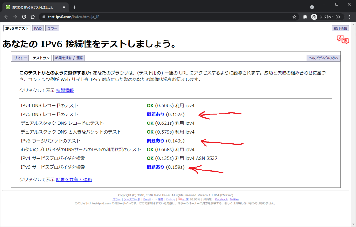Bookmark this page with star icon

[x=294, y=17]
